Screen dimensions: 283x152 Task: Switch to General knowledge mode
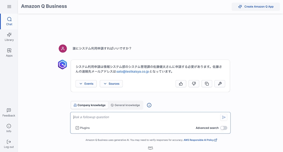coord(125,105)
